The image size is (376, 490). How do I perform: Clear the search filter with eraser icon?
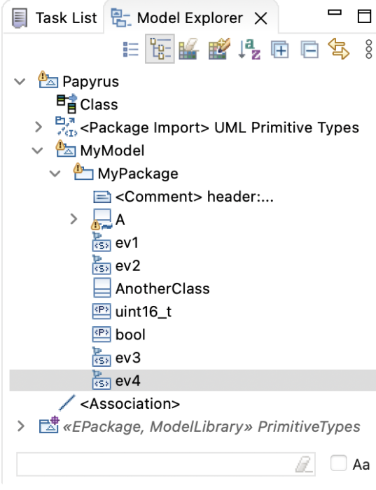click(303, 464)
